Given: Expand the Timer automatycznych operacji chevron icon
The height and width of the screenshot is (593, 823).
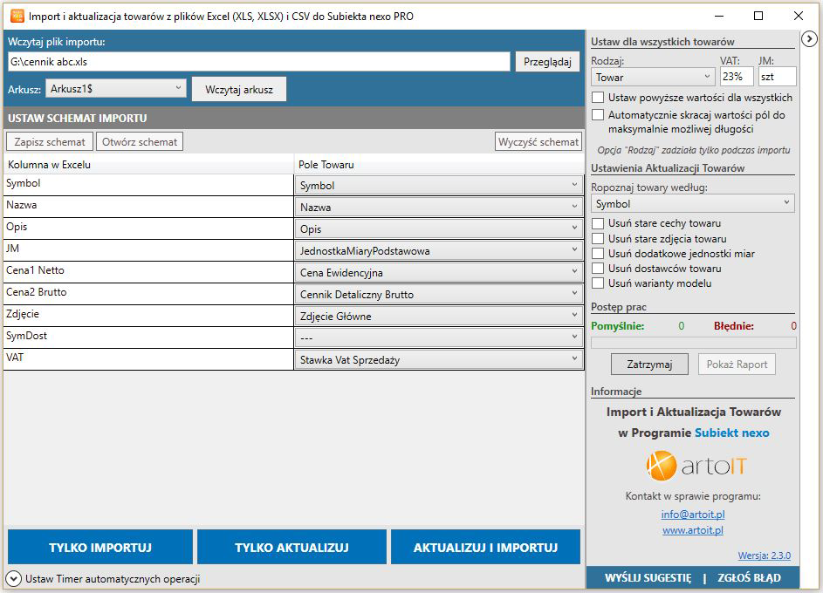Looking at the screenshot, I should coord(13,579).
